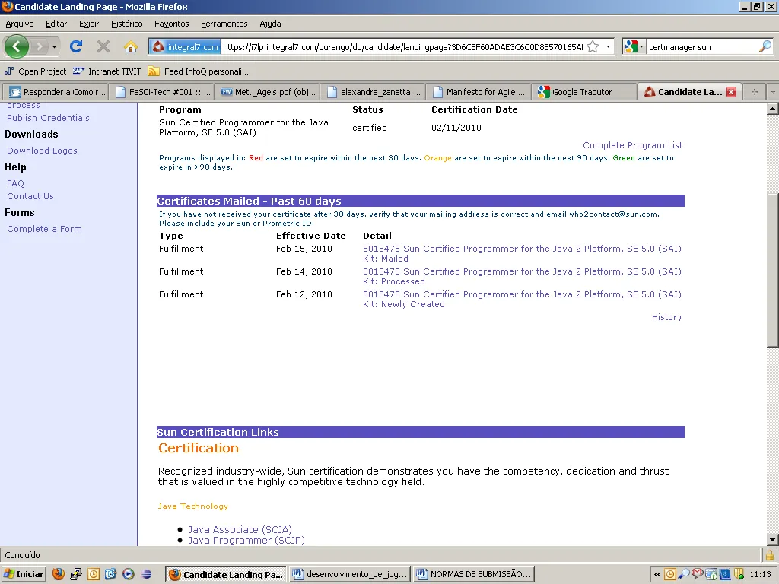
Task: Open the URL bar history dropdown
Action: tap(608, 46)
